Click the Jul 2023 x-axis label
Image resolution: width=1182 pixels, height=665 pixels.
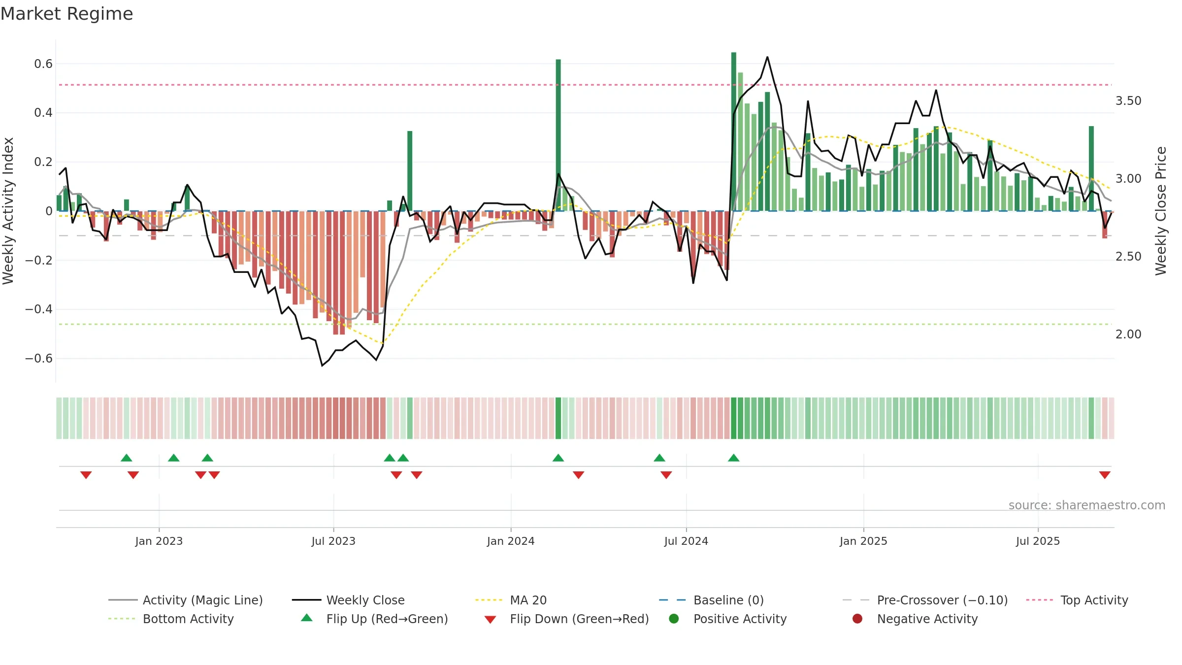(333, 541)
